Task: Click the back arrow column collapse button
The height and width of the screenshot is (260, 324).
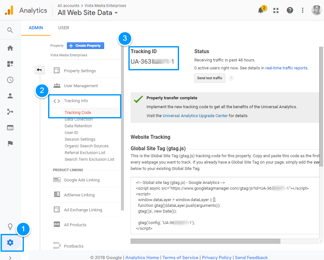Action: coord(40,70)
